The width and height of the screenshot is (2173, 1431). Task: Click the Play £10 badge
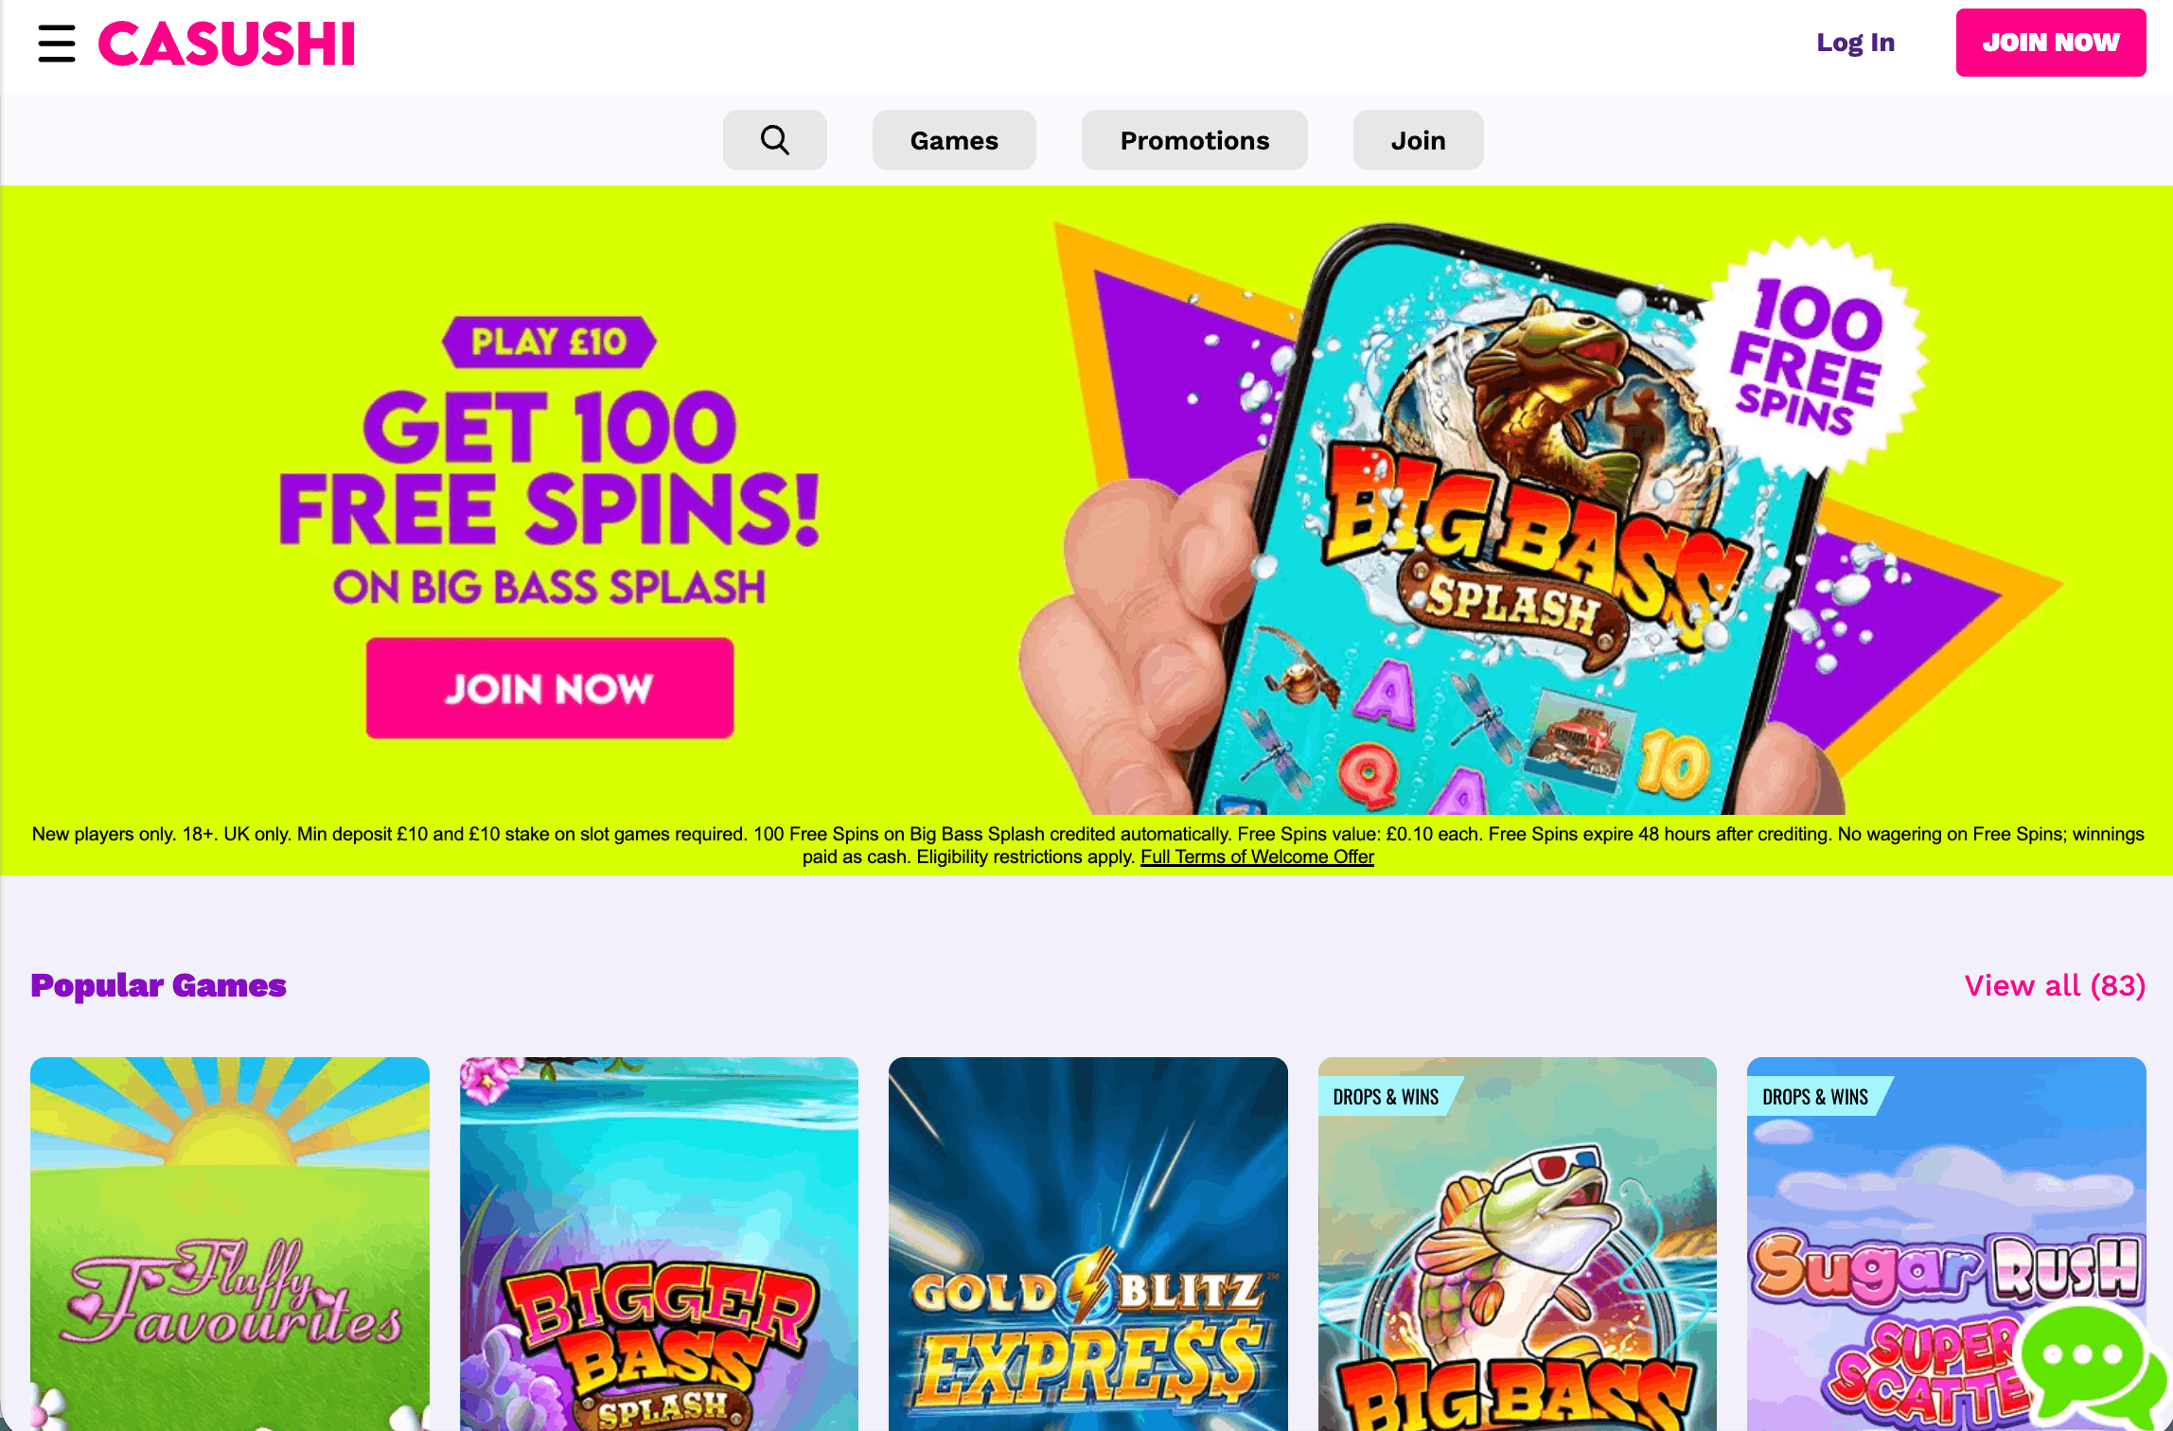pos(549,342)
